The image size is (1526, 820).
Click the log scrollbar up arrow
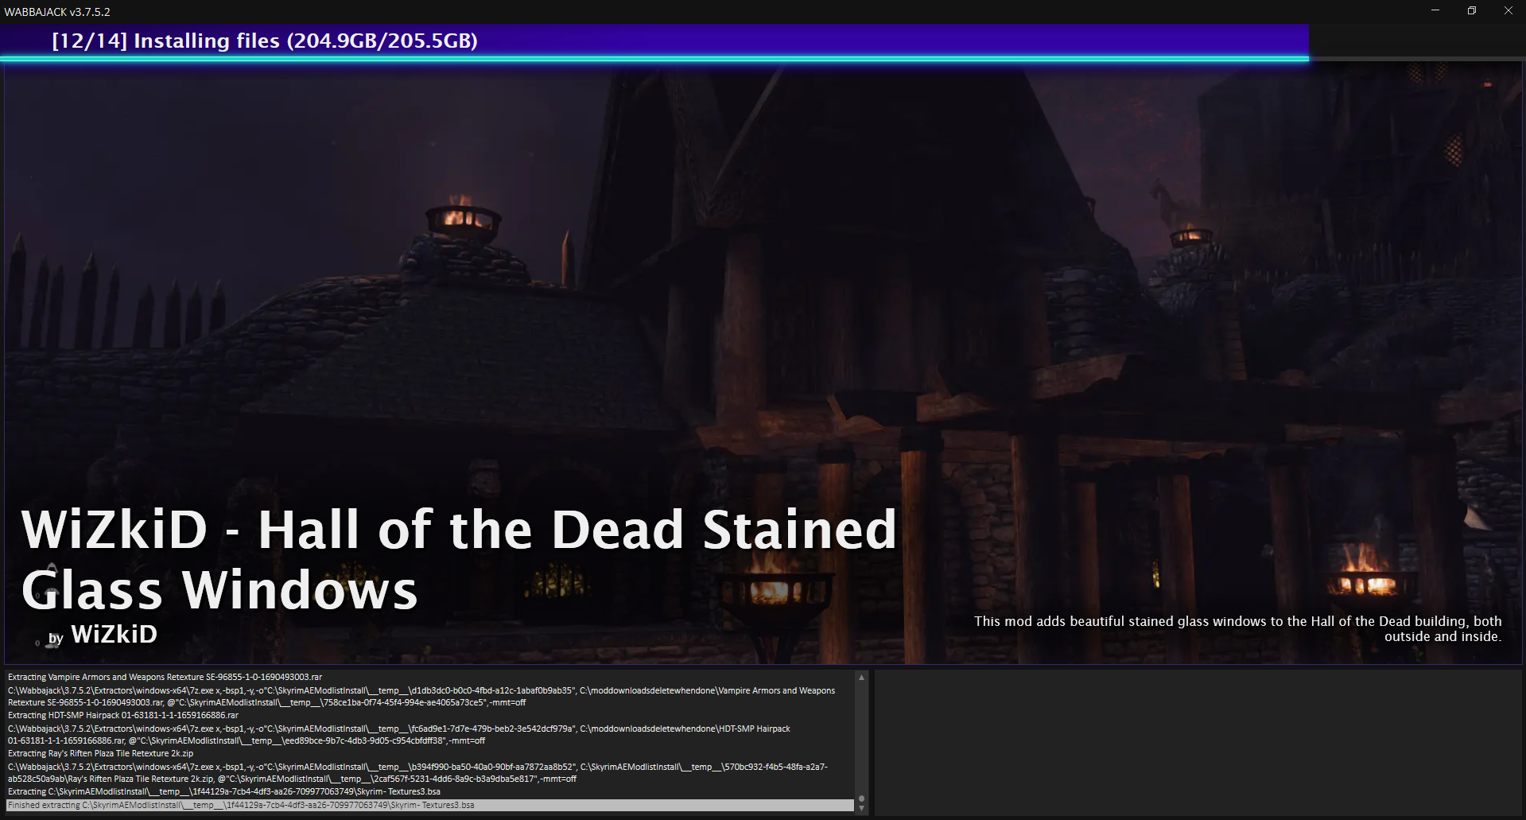pyautogui.click(x=861, y=678)
